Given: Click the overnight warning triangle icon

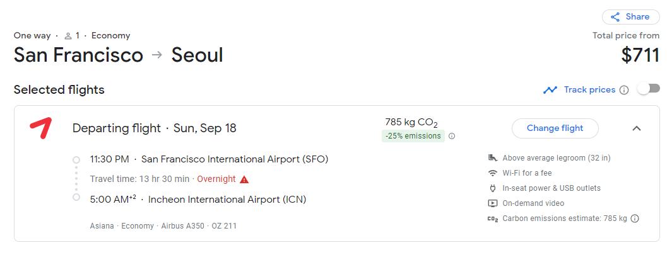Looking at the screenshot, I should point(244,179).
